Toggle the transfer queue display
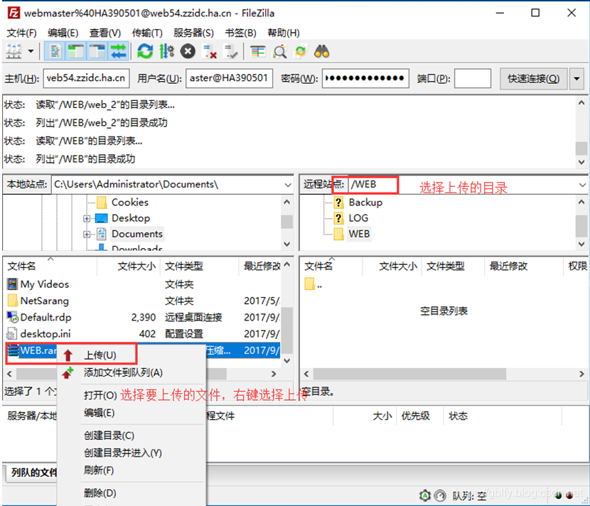Viewport: 590px width, 506px height. tap(119, 51)
